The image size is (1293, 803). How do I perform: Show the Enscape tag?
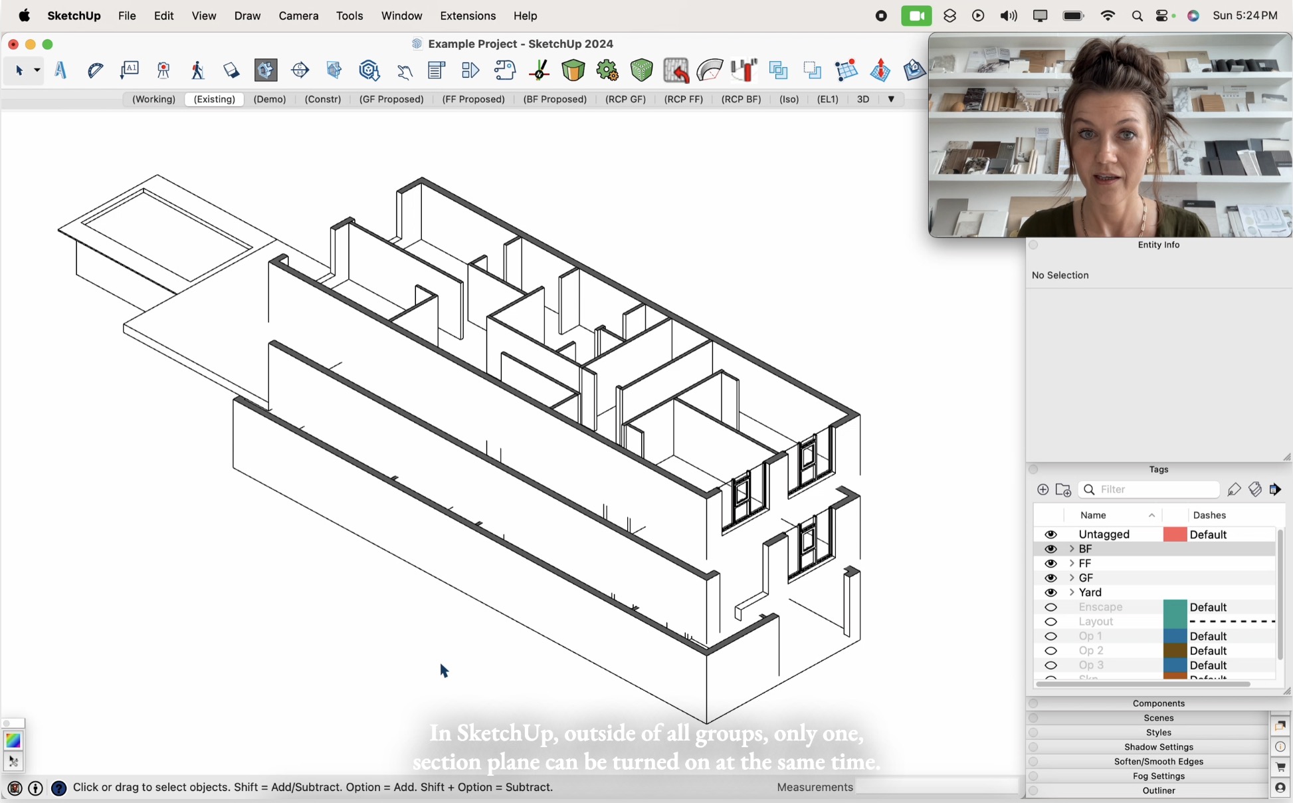tap(1051, 607)
